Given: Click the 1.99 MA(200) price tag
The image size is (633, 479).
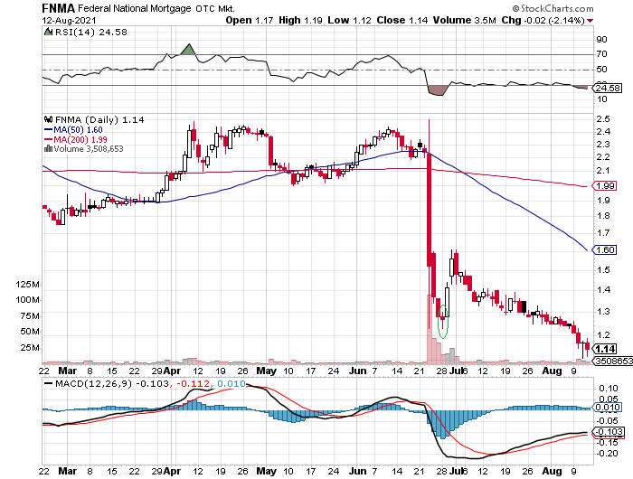Looking at the screenshot, I should pyautogui.click(x=604, y=185).
